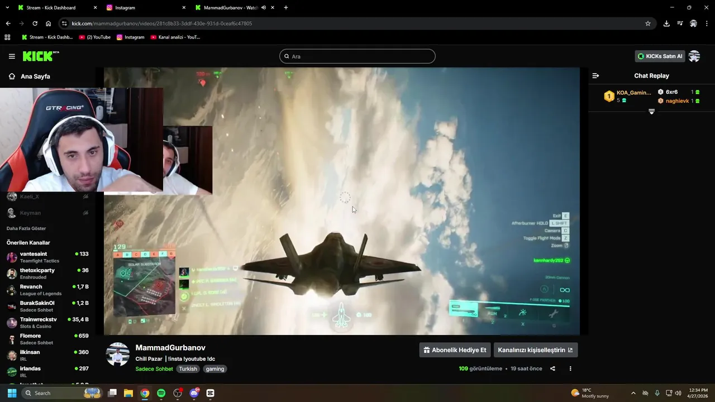Viewport: 715px width, 402px height.
Task: Focus the Ara search field
Action: point(357,56)
